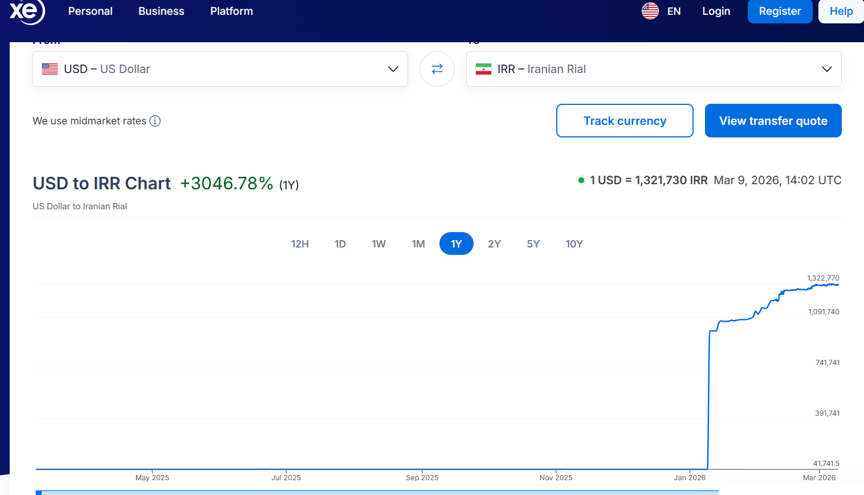Click the midmarket rates info icon
The image size is (864, 495).
155,121
